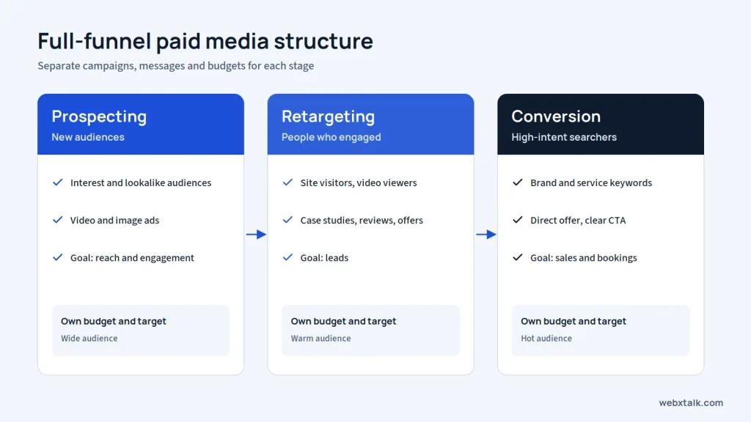Click 'Goal: sales and bookings' text

(x=583, y=258)
